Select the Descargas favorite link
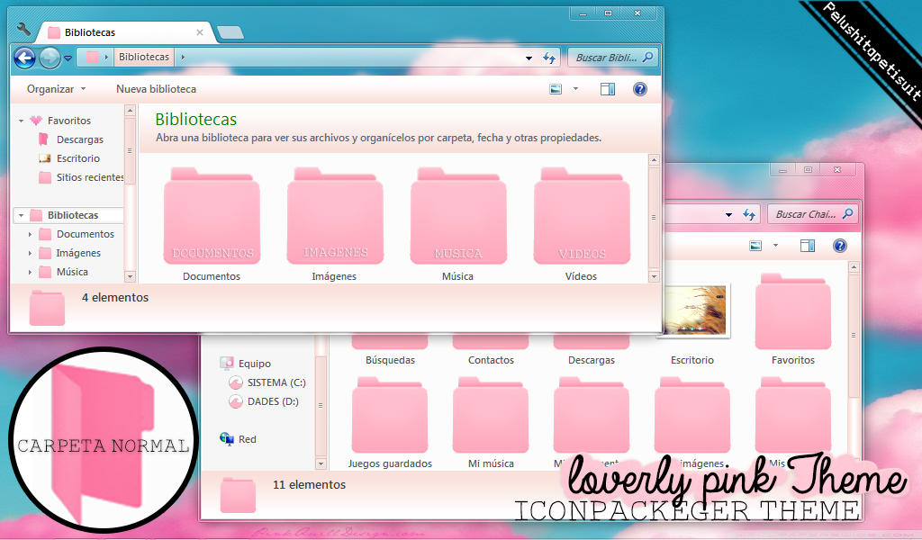Image resolution: width=922 pixels, height=540 pixels. (79, 139)
